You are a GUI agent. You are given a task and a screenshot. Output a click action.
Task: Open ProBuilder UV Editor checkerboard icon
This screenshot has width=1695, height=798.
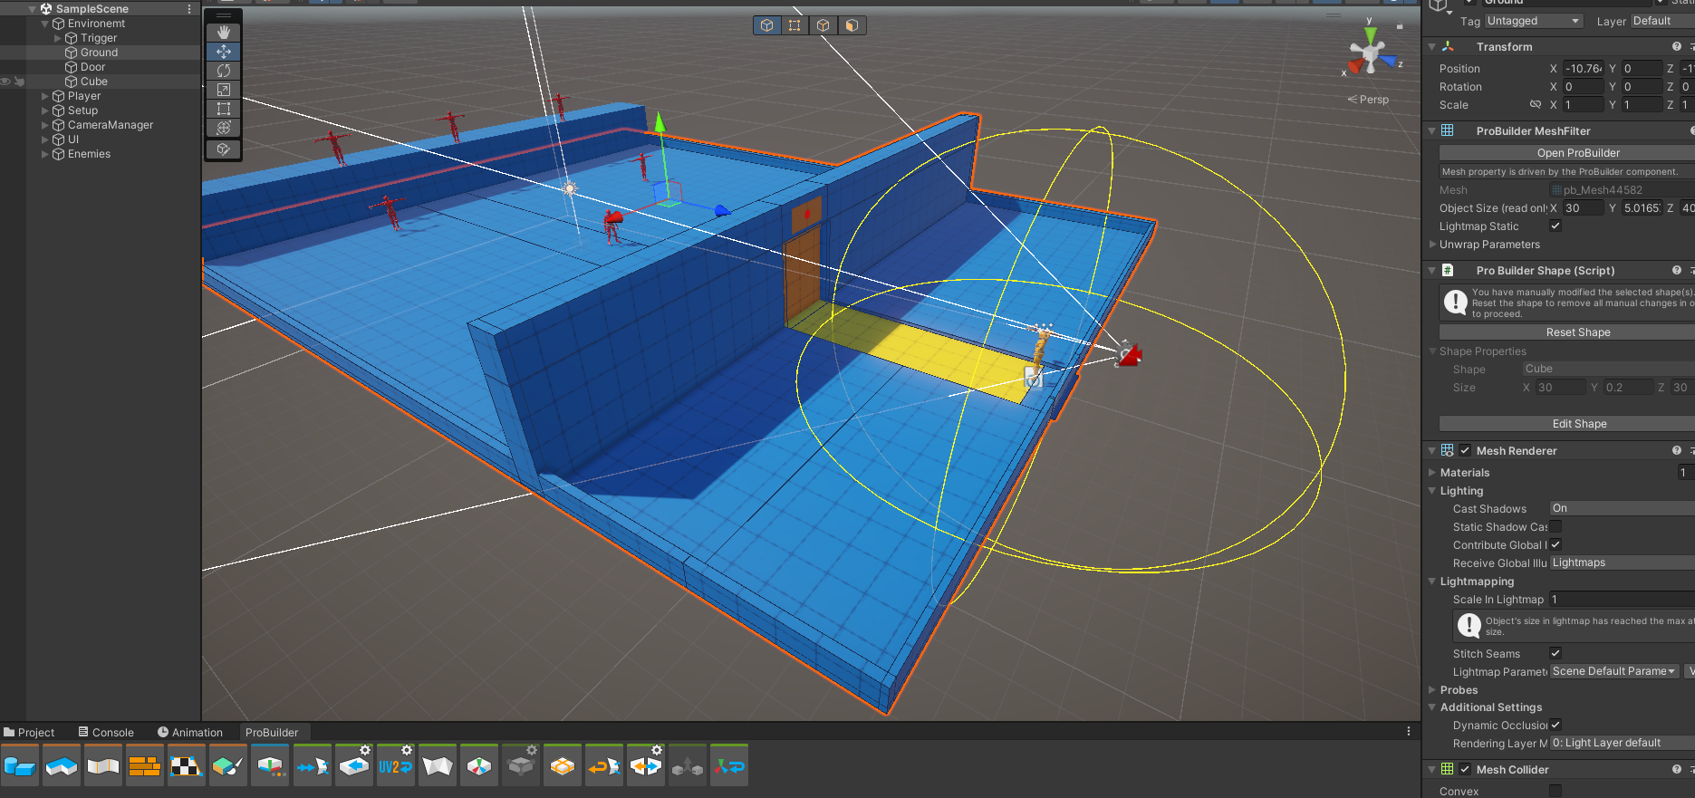(187, 766)
